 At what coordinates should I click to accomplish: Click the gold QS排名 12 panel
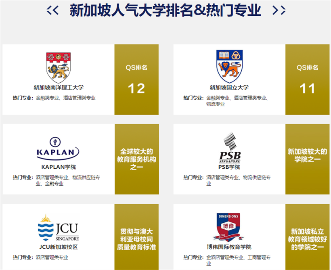(x=136, y=80)
